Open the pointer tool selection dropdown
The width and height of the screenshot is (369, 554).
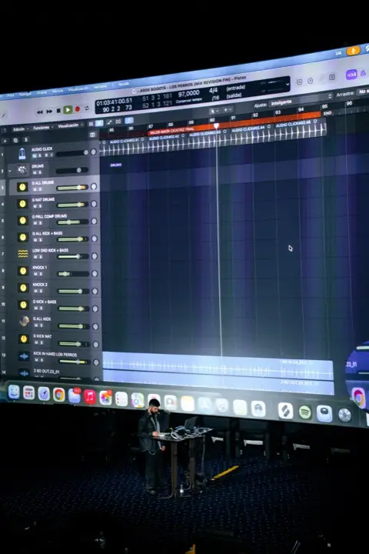click(x=214, y=112)
